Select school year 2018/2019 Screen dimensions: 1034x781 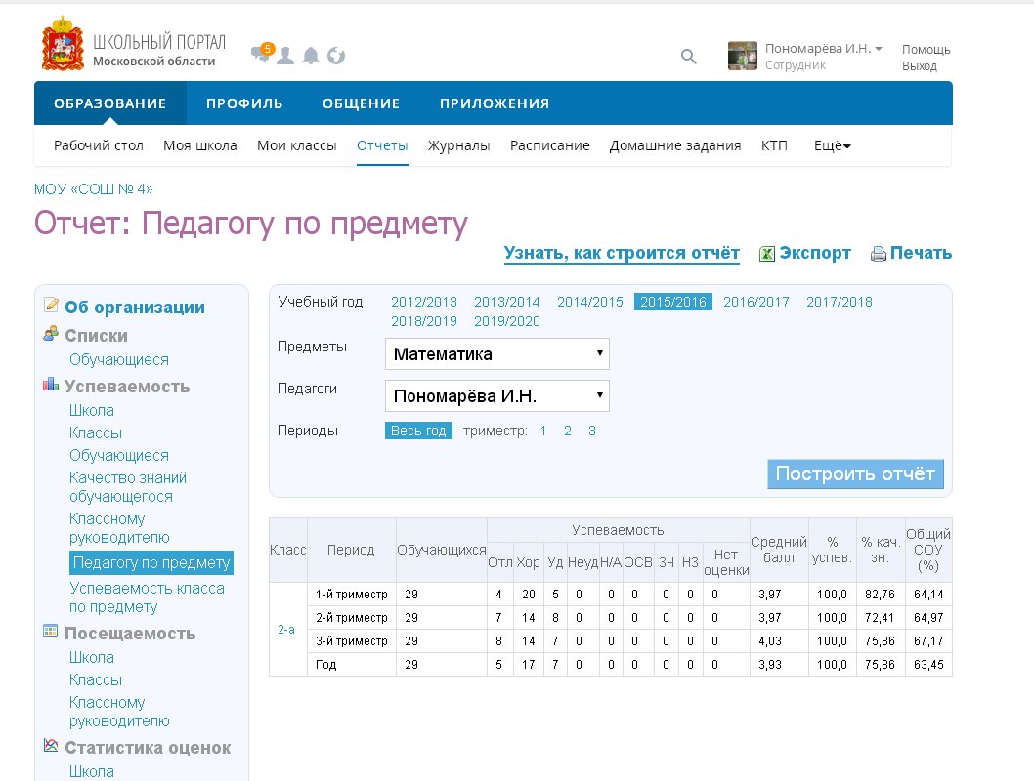[x=424, y=321]
